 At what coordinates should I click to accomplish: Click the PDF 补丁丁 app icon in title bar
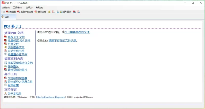coord(3,3)
